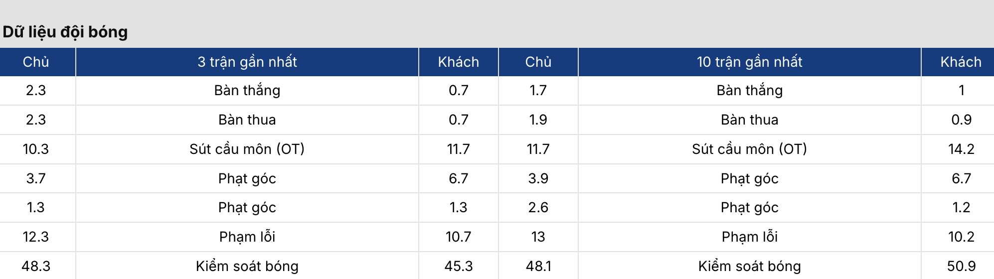Select the possession value 45.3

pos(458,266)
